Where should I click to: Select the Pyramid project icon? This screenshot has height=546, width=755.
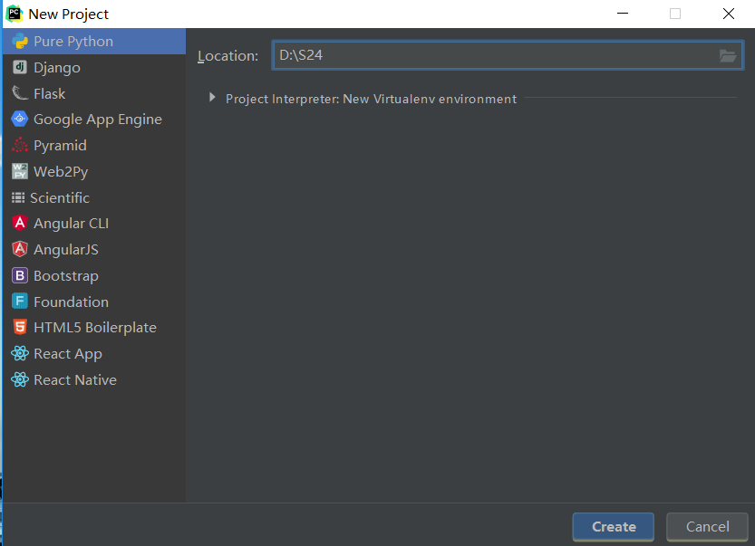pos(20,146)
